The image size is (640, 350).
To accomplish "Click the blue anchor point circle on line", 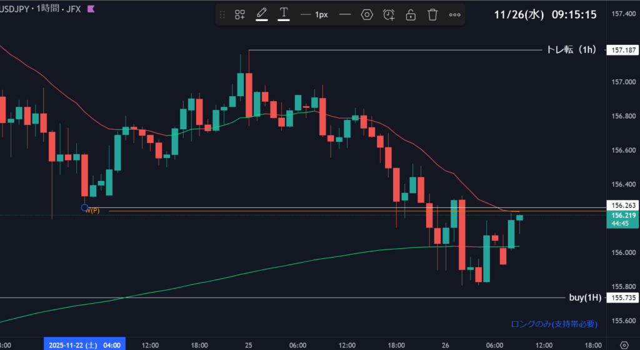I will pos(85,208).
